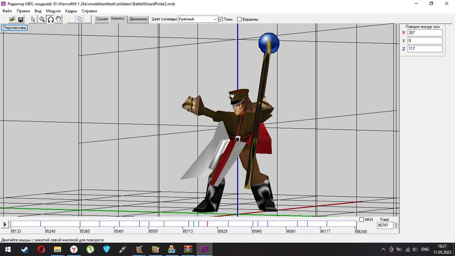Show hidden system tray icons

point(383,249)
